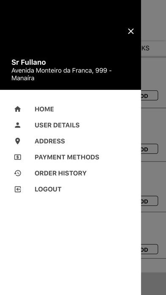
Task: View ORDER HISTORY from the drawer
Action: [x=61, y=173]
